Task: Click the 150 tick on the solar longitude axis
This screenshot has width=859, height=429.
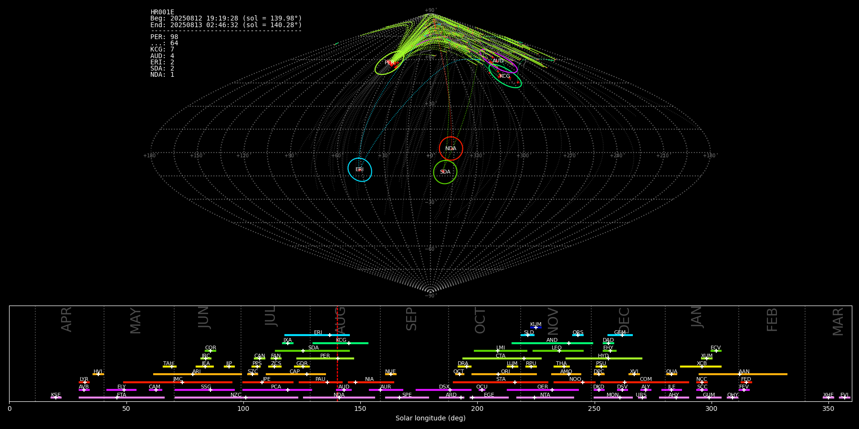Action: [x=360, y=409]
